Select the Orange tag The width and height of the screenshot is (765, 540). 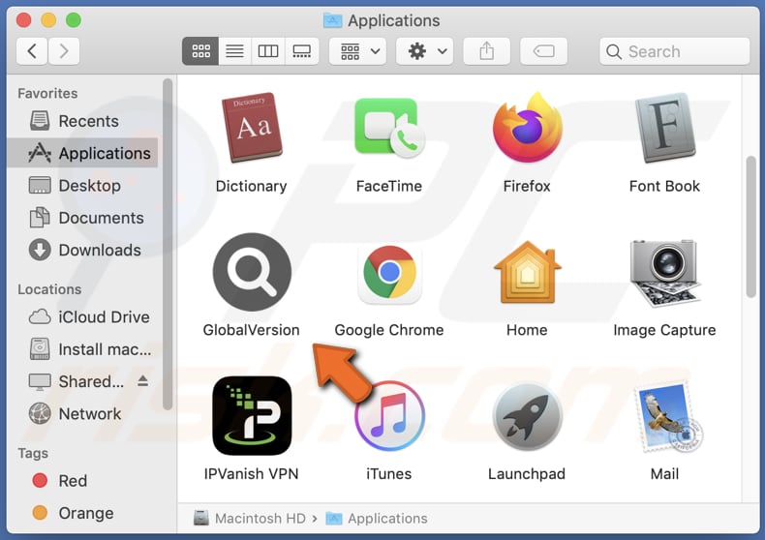click(x=82, y=513)
